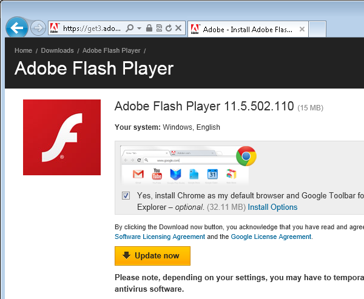Open a new blank tab
The width and height of the screenshot is (364, 299).
tap(317, 29)
